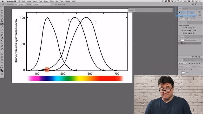Viewport: 203px width, 114px height.
Task: Select the Horizontal Type tool
Action: 2,52
